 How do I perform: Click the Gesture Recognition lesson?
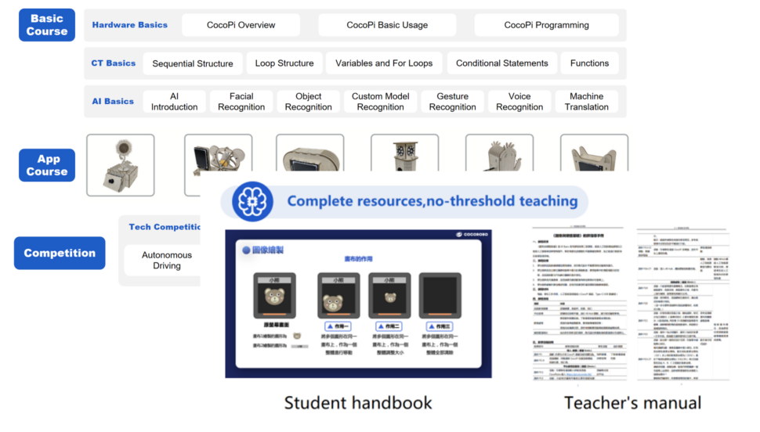pyautogui.click(x=452, y=102)
